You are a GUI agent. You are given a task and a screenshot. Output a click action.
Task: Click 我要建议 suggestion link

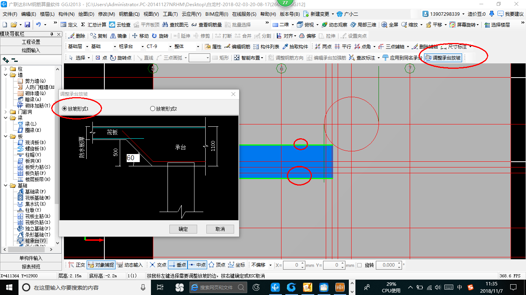(511, 14)
